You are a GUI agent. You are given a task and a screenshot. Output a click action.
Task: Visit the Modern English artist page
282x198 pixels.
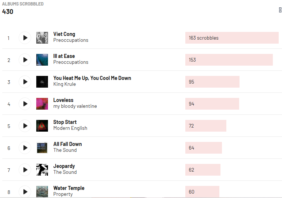[70, 128]
